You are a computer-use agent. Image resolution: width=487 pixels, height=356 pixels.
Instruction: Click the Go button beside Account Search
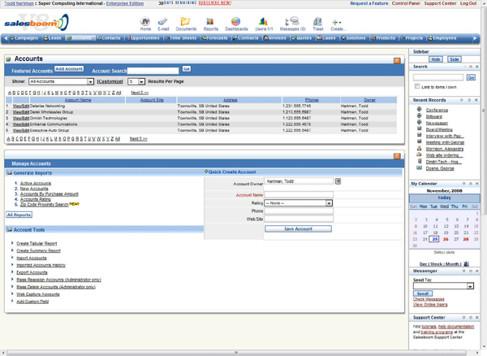tap(187, 69)
